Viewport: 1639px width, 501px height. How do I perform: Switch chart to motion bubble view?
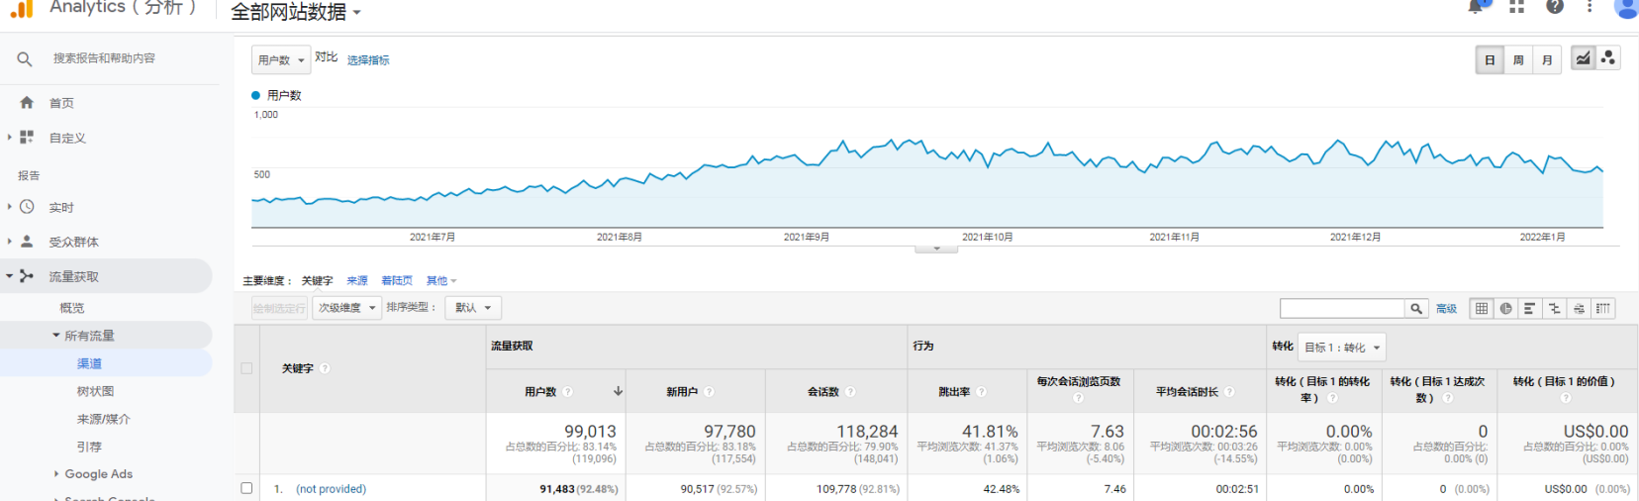(1608, 58)
